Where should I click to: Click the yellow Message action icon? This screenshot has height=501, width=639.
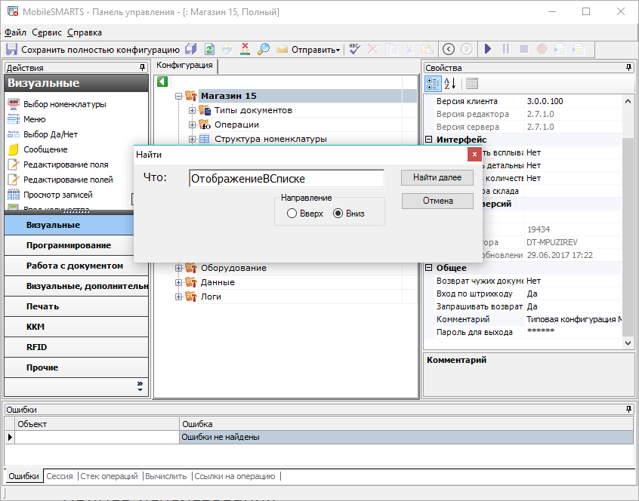pos(14,149)
